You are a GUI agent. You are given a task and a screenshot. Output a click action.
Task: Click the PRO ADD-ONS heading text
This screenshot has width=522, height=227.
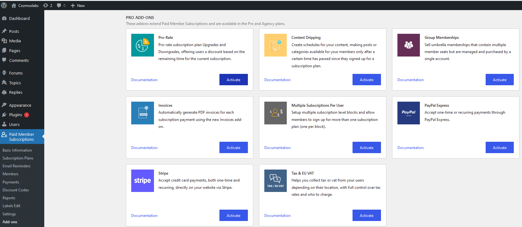tap(140, 18)
